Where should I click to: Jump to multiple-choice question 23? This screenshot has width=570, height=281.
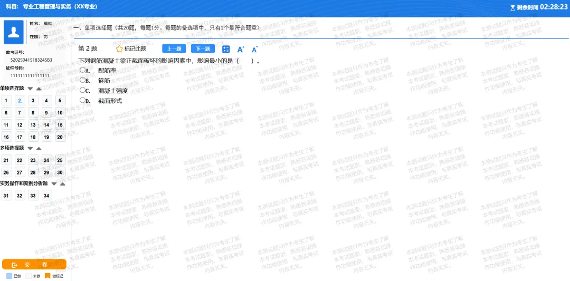point(33,160)
